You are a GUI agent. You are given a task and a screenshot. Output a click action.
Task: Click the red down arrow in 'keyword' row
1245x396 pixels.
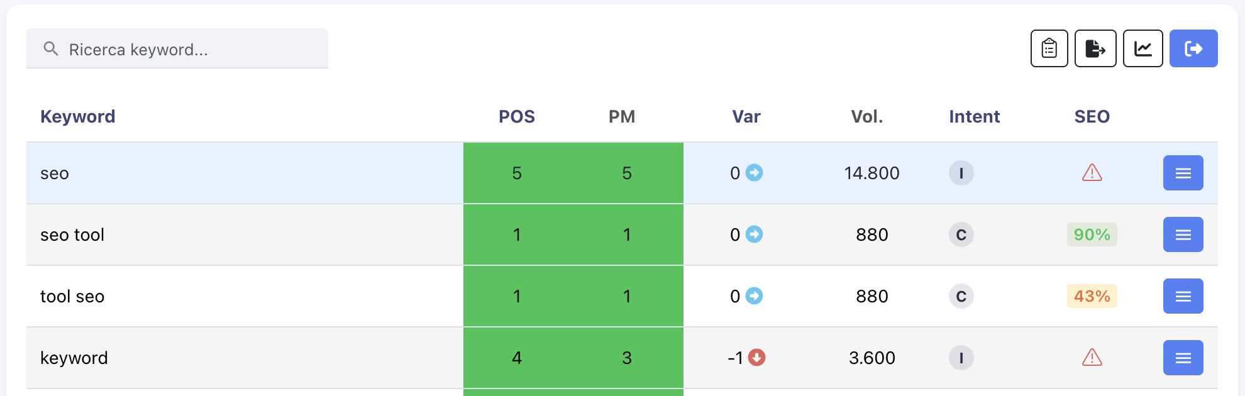756,358
